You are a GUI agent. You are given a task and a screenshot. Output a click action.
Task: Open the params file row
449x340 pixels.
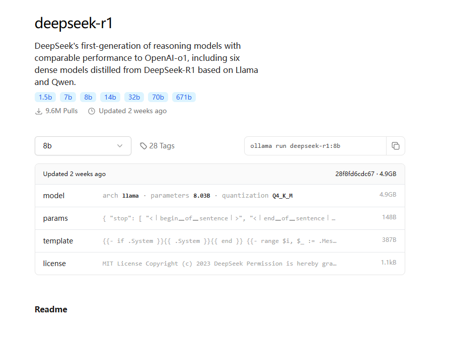coord(220,218)
